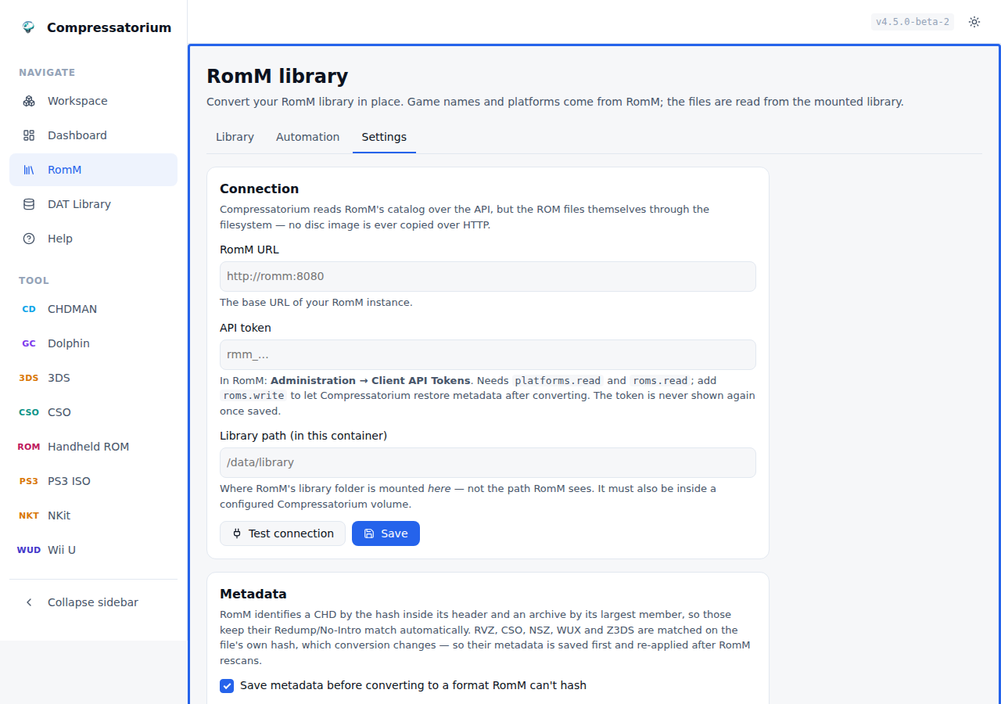Click the Collapse sidebar label
This screenshot has width=1001, height=704.
93,602
